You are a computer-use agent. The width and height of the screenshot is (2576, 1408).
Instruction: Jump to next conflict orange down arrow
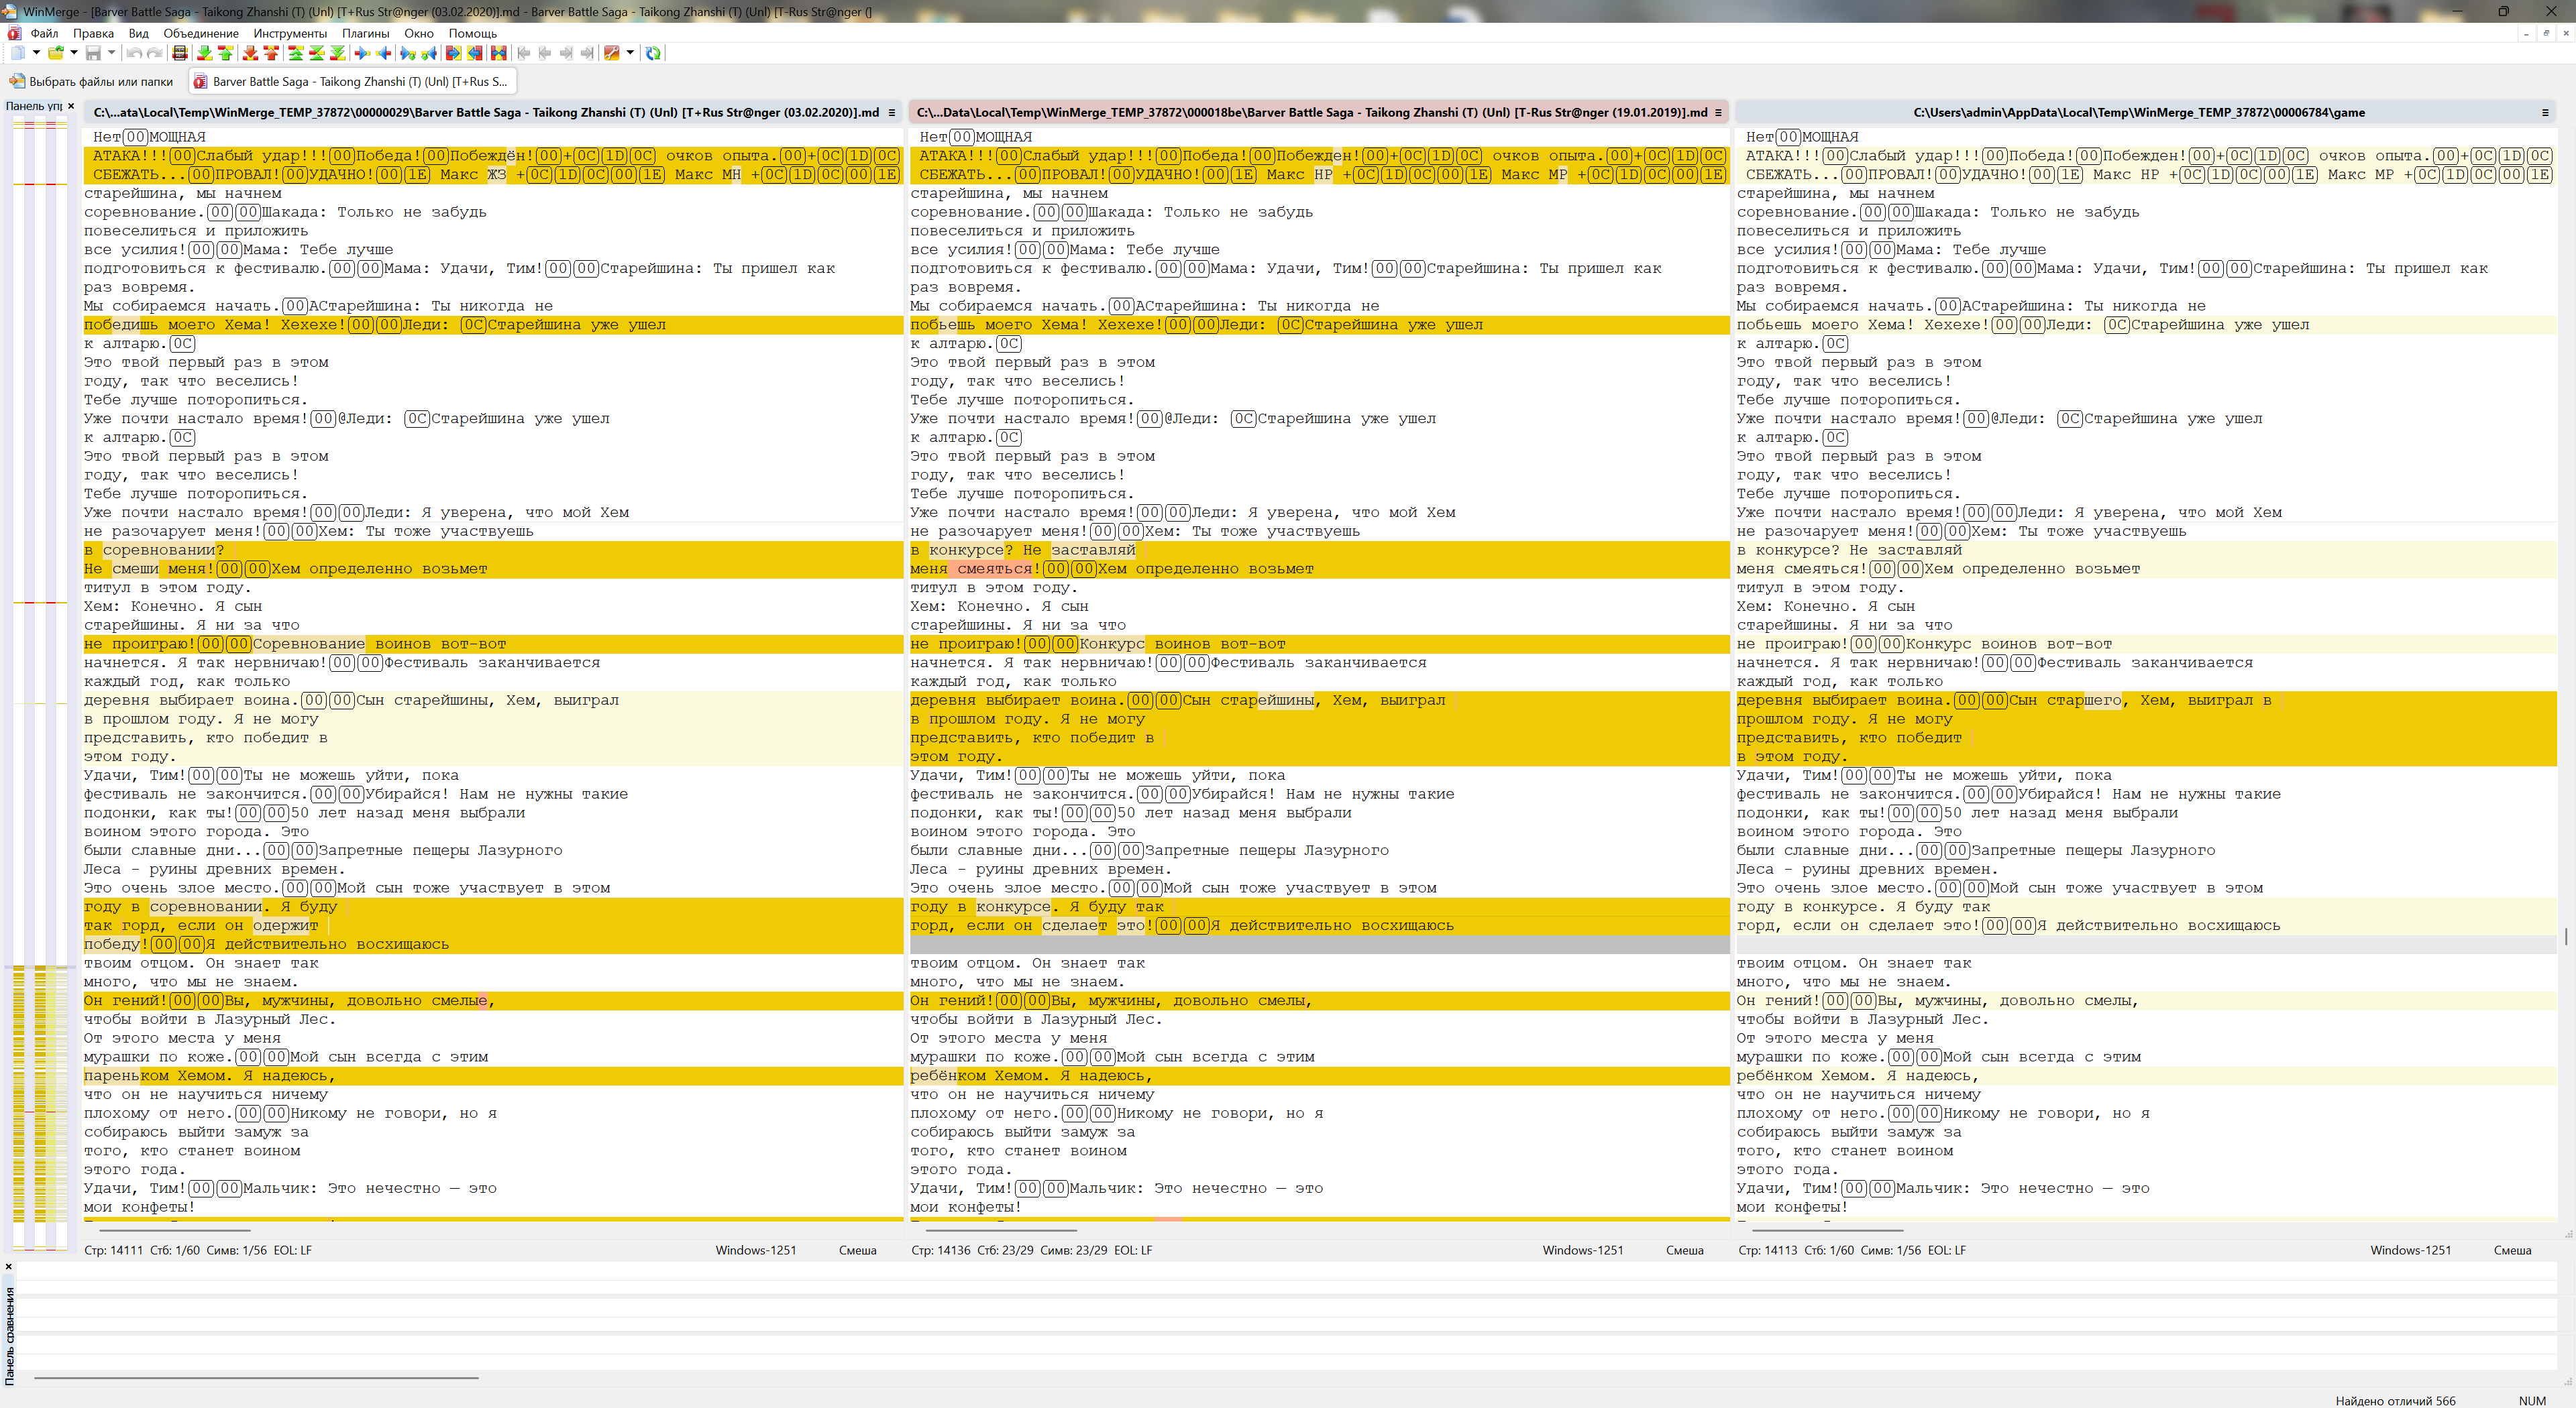click(x=250, y=53)
